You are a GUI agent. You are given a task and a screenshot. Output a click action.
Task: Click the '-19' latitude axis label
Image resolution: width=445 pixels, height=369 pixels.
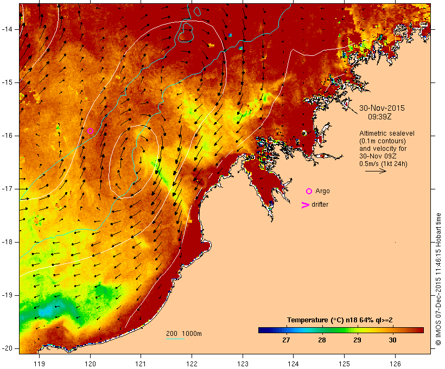pyautogui.click(x=7, y=295)
